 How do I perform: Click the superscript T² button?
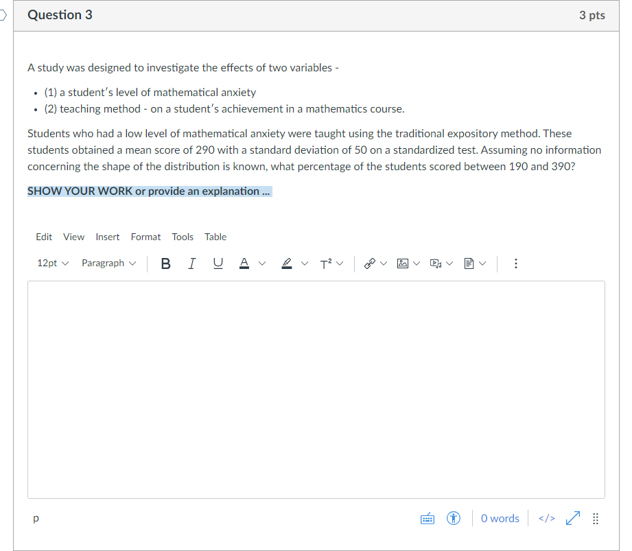click(326, 263)
